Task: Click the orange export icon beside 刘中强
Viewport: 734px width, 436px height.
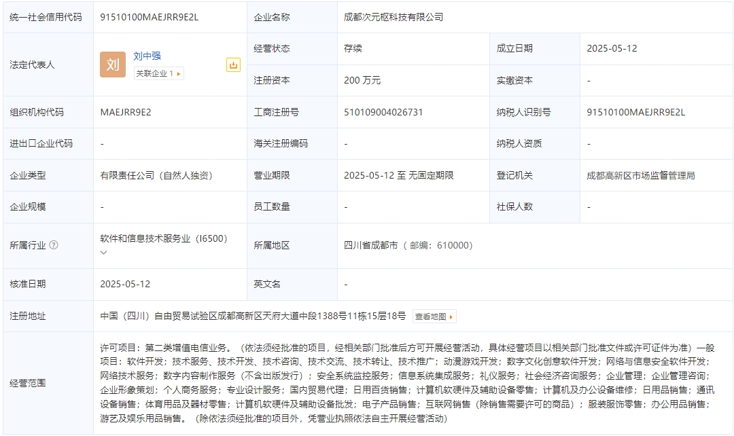Action: [233, 65]
